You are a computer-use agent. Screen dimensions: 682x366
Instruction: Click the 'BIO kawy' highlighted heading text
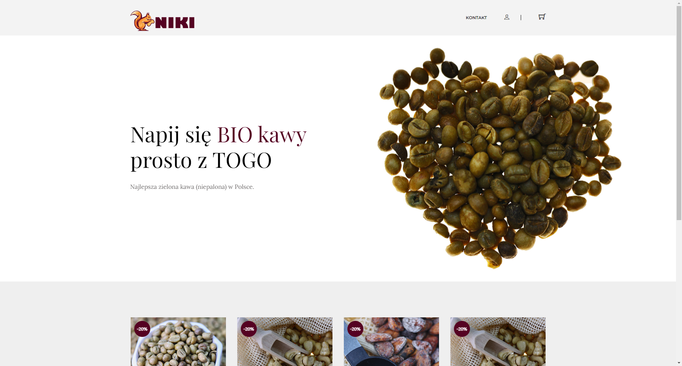pyautogui.click(x=262, y=135)
